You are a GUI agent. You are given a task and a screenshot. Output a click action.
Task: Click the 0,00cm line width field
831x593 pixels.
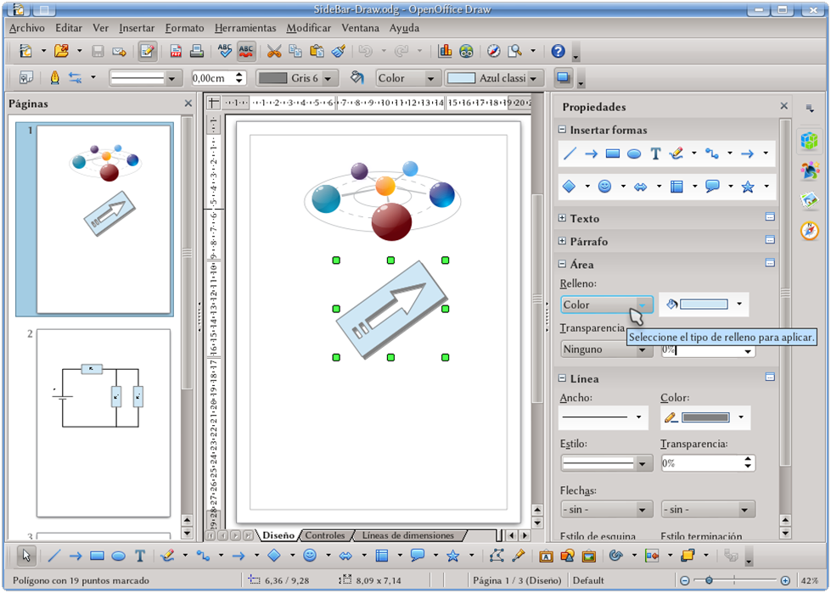(212, 78)
